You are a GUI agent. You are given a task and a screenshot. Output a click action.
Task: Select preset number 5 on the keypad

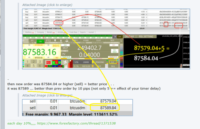tap(34, 66)
